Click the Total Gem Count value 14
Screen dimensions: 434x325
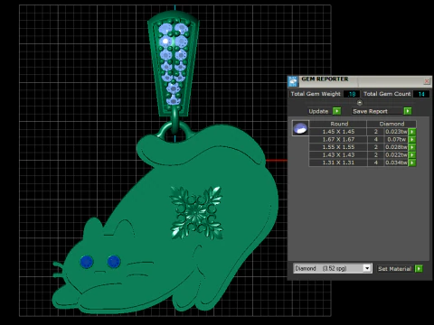pos(421,94)
